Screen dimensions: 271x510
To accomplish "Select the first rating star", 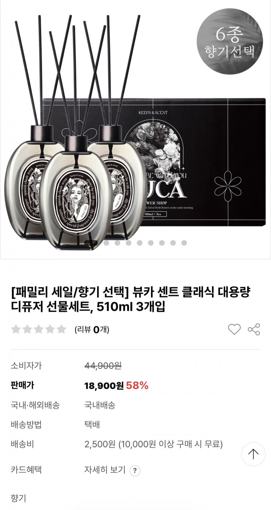I will point(16,329).
